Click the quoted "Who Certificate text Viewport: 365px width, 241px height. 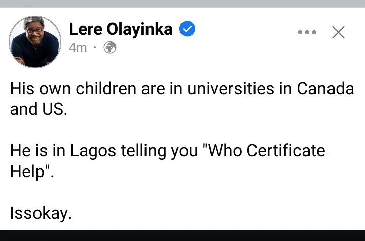[263, 151]
